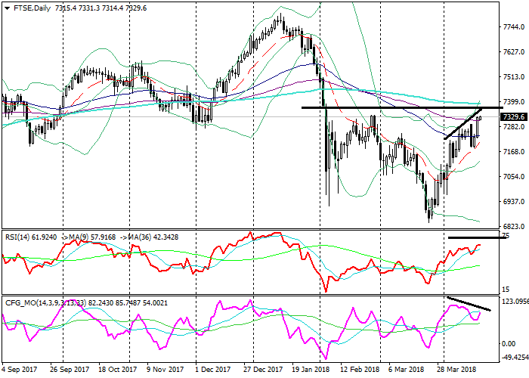Click price axis level 6937.0
This screenshot has width=529, height=378.
(513, 202)
